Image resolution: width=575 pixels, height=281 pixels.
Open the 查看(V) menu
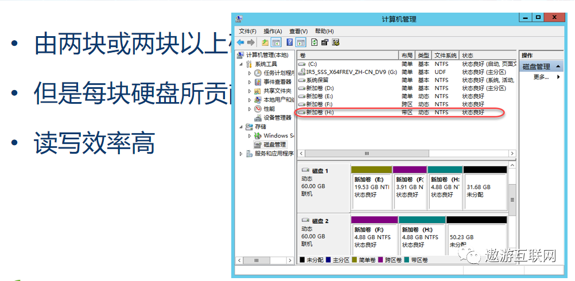point(298,31)
